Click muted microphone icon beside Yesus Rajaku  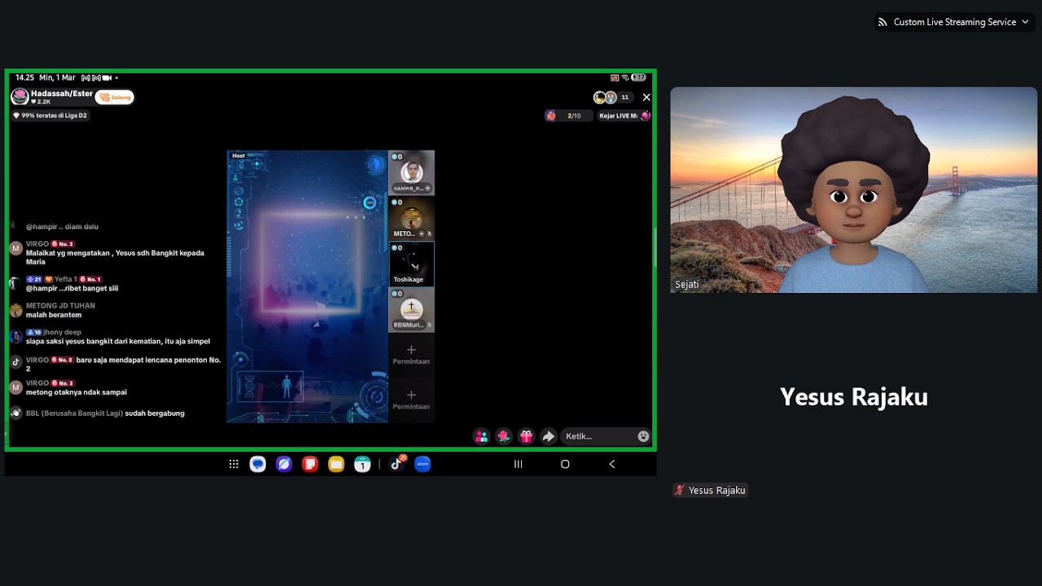(679, 490)
